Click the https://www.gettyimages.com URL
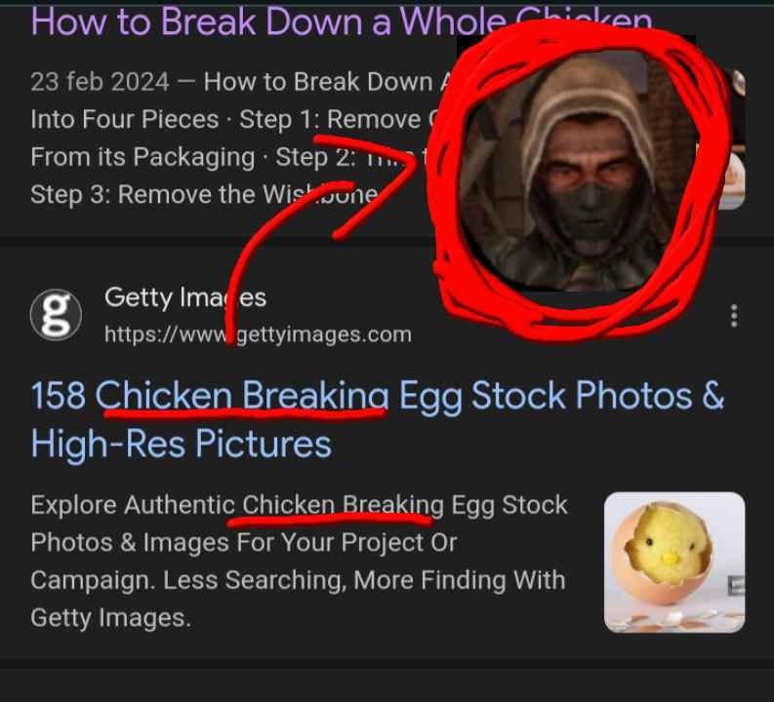Screen dimensions: 774x702 (258, 334)
